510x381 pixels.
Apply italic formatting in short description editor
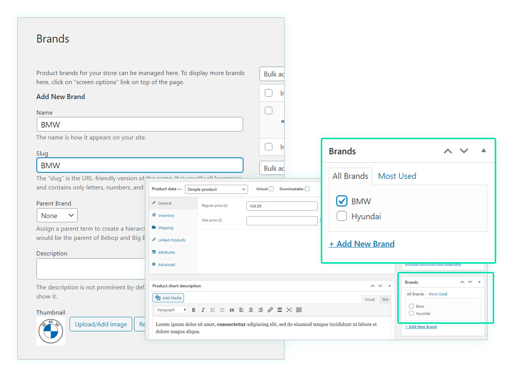[x=203, y=310]
